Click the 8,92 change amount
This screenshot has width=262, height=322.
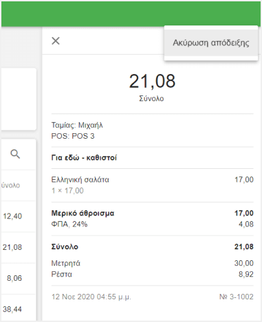pos(246,275)
